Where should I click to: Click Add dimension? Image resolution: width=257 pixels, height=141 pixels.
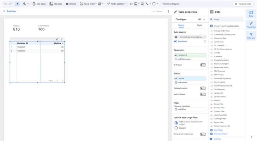tap(190, 59)
